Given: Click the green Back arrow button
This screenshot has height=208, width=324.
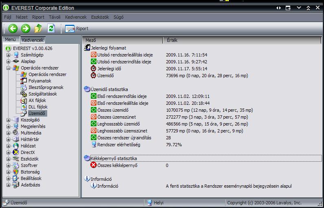Looking at the screenshot, I should click(x=13, y=28).
